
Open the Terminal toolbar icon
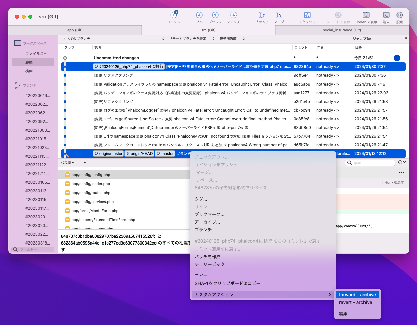click(386, 15)
